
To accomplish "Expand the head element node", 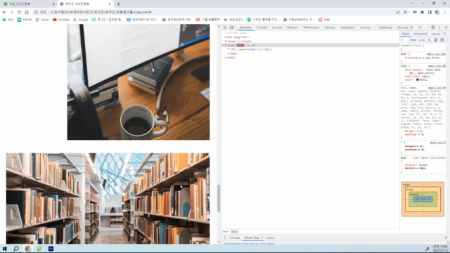I will point(226,41).
